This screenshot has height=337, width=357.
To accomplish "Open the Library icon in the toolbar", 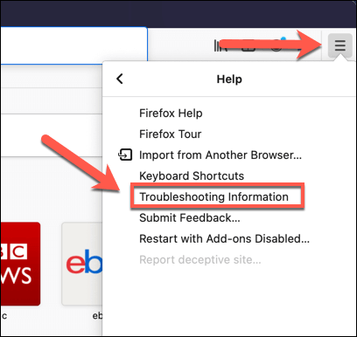I will click(x=220, y=46).
